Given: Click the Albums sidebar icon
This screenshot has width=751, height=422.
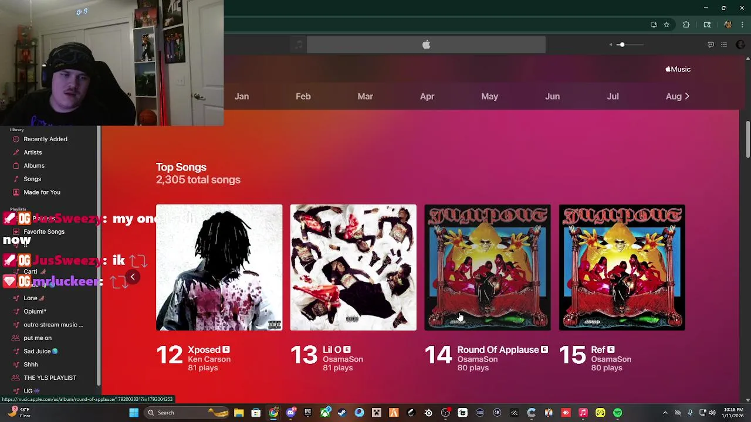Looking at the screenshot, I should pos(16,165).
